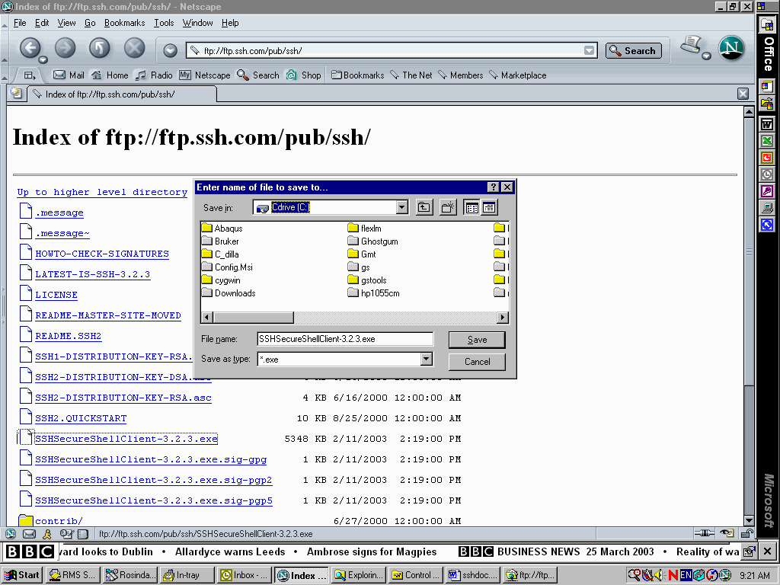The image size is (780, 585).
Task: Click the Radio icon in personal toolbar
Action: (x=154, y=75)
